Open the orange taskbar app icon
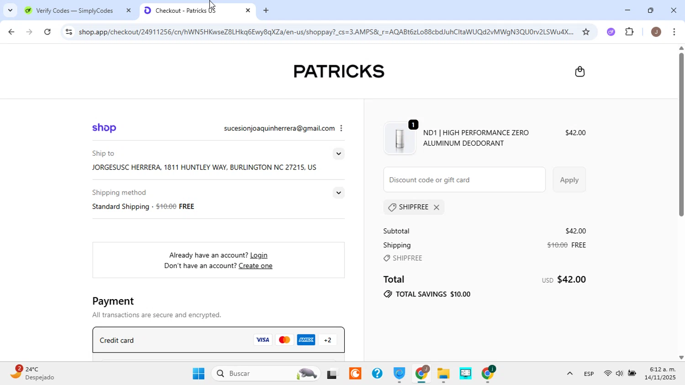Viewport: 685px width, 385px height. tap(355, 374)
